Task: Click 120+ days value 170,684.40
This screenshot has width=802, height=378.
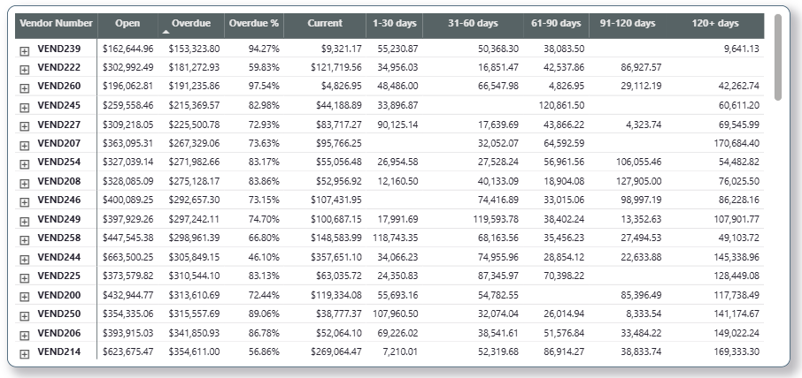Action: (x=736, y=143)
